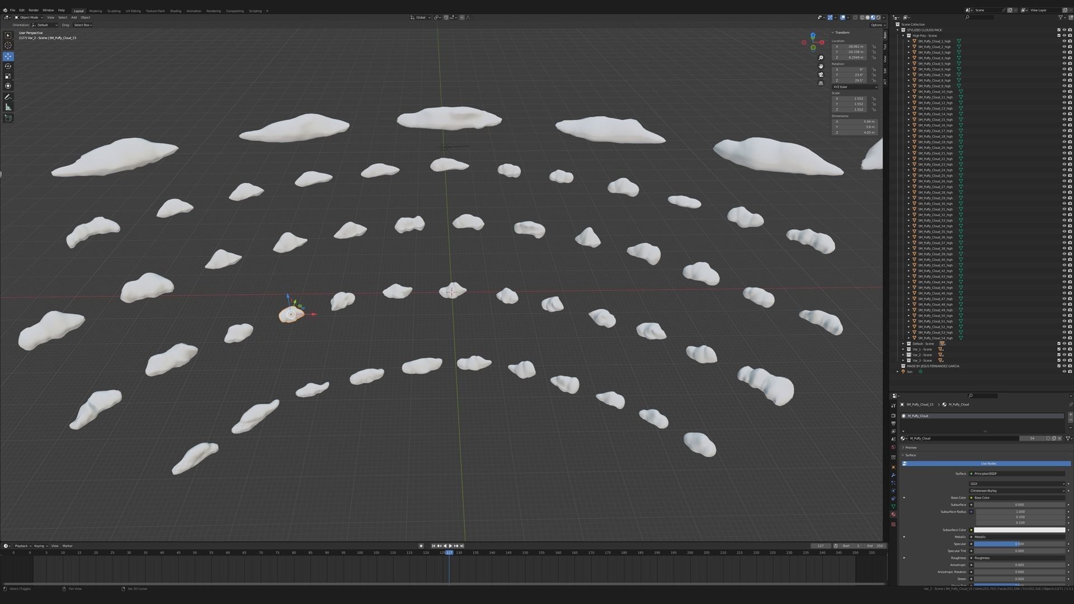Click the Subsurface Color swatch

tap(1019, 530)
